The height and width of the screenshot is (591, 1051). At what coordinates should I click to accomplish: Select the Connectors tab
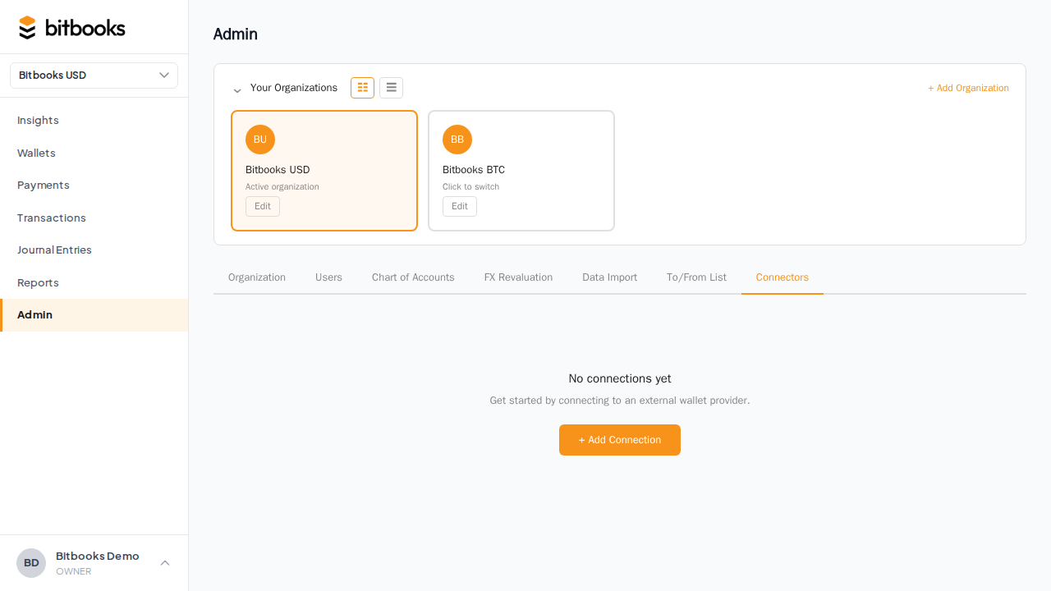(783, 277)
